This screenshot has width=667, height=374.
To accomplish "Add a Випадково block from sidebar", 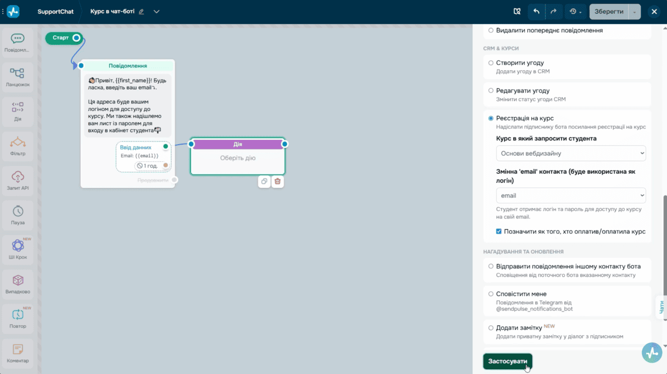I will click(18, 285).
